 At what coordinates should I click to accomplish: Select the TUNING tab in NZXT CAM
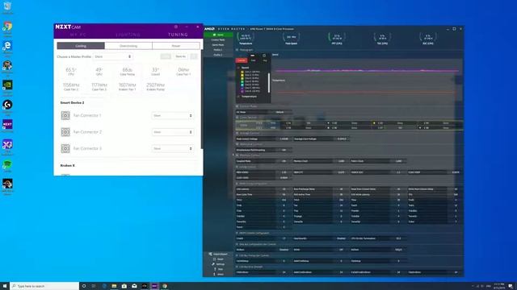[178, 35]
